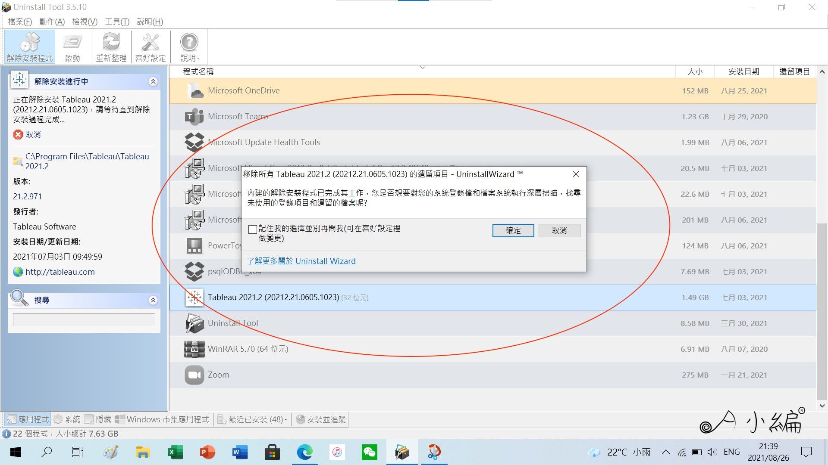This screenshot has height=465, width=828.
Task: Click the ENG input language indicator
Action: (x=732, y=452)
